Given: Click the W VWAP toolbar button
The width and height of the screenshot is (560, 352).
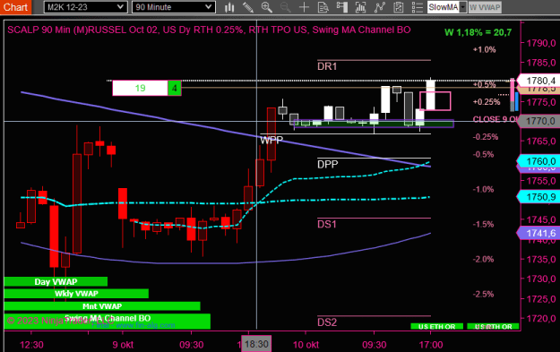Looking at the screenshot, I should coord(485,7).
